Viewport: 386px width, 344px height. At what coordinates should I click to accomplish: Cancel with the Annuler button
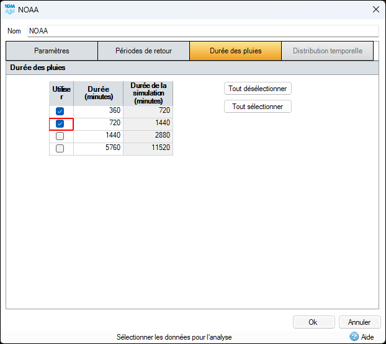coord(359,322)
